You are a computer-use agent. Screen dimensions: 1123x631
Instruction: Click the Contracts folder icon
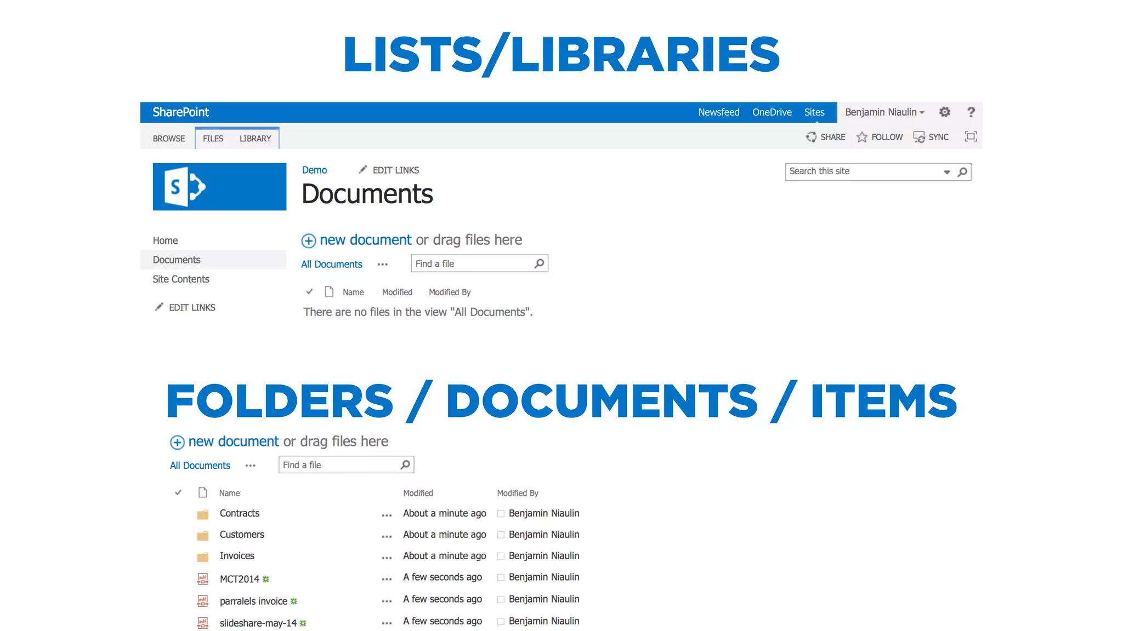tap(203, 514)
